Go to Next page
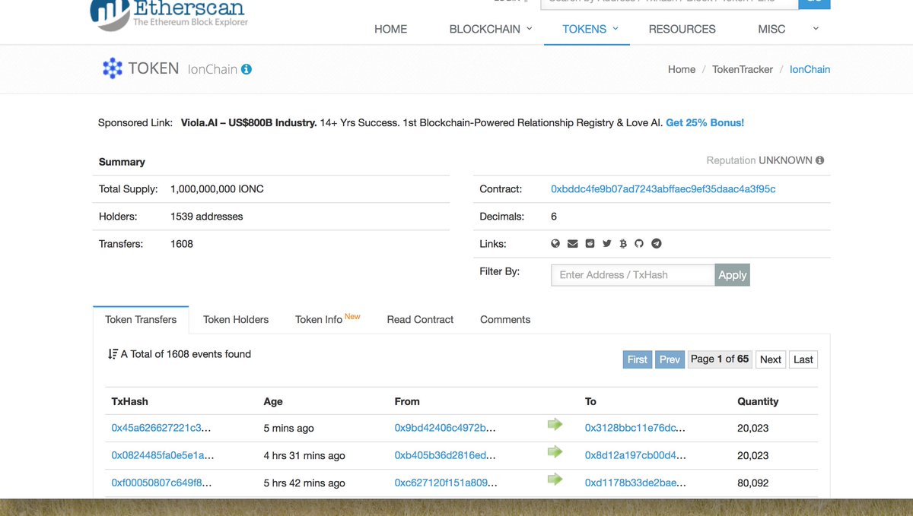Screen dimensions: 913x516 coord(771,359)
